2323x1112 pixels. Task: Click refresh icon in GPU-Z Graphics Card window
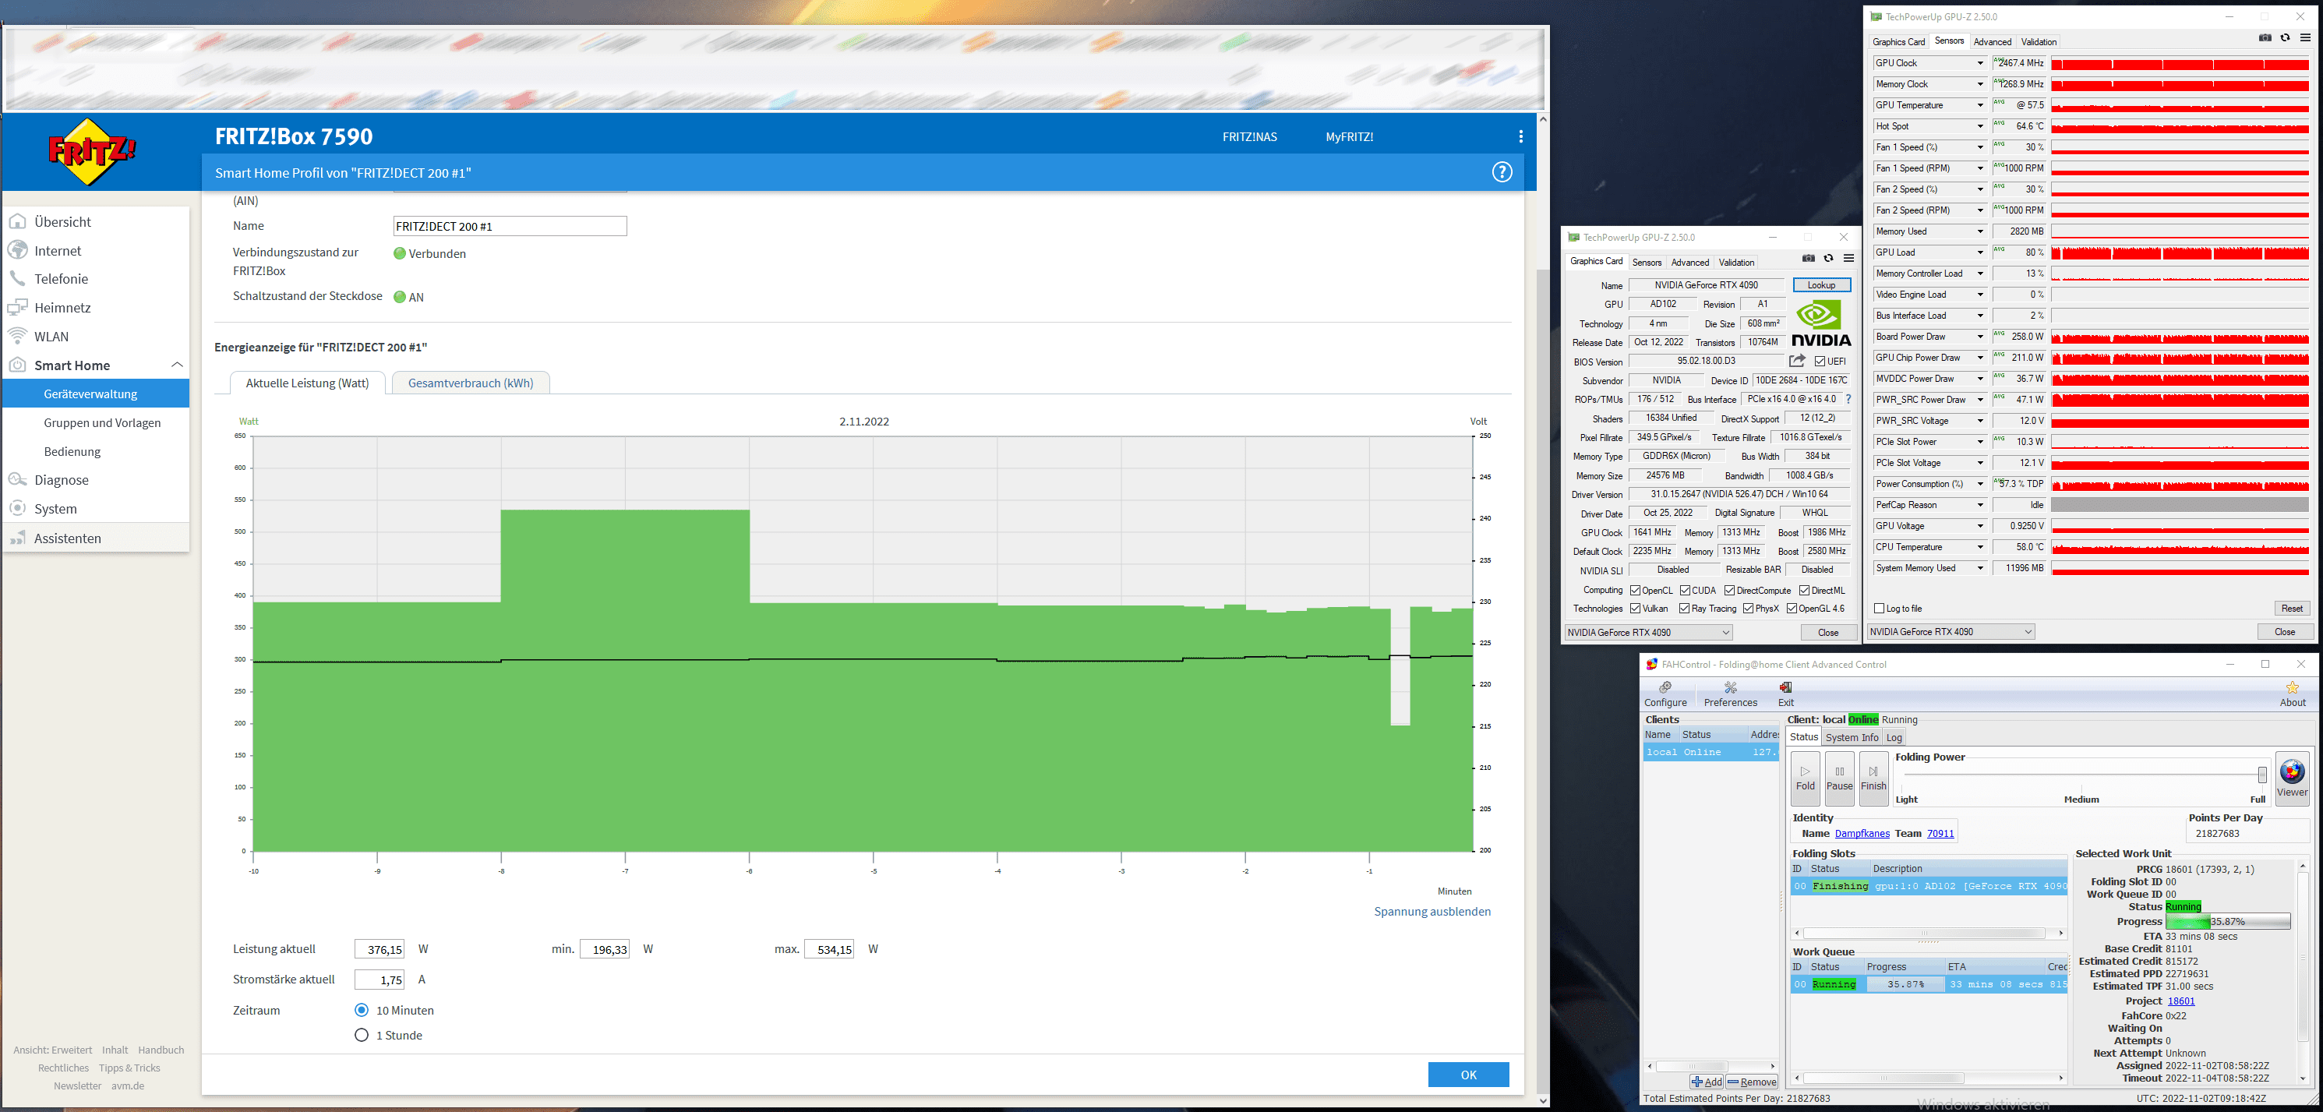click(1829, 259)
